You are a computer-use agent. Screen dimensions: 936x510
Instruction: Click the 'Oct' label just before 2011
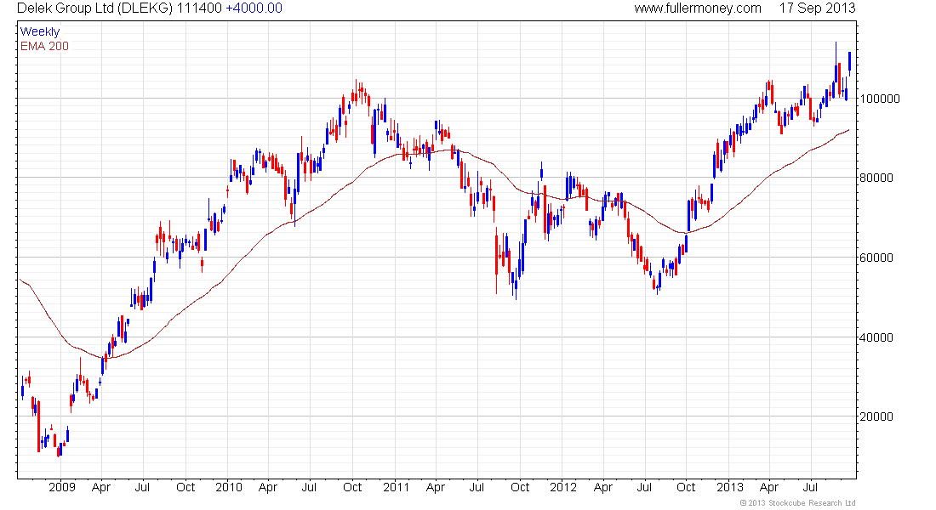click(352, 487)
